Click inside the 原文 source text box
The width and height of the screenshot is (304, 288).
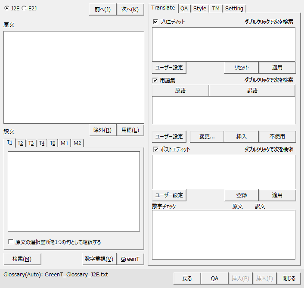click(x=74, y=77)
